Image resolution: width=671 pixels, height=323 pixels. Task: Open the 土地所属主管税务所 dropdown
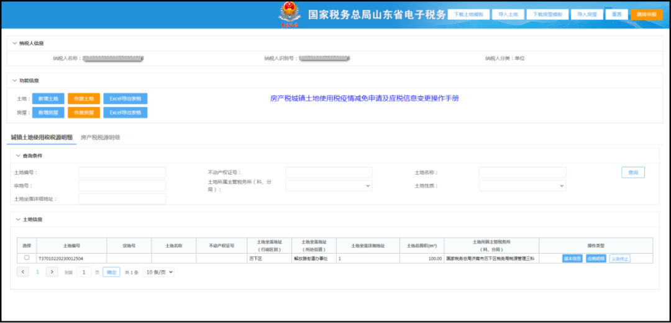tap(329, 185)
